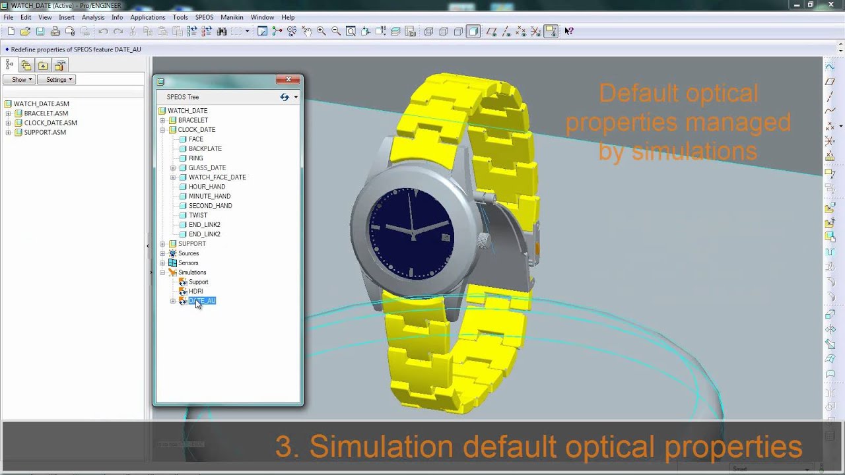Viewport: 845px width, 475px height.
Task: Open the Show dropdown in model tree
Action: click(x=19, y=80)
